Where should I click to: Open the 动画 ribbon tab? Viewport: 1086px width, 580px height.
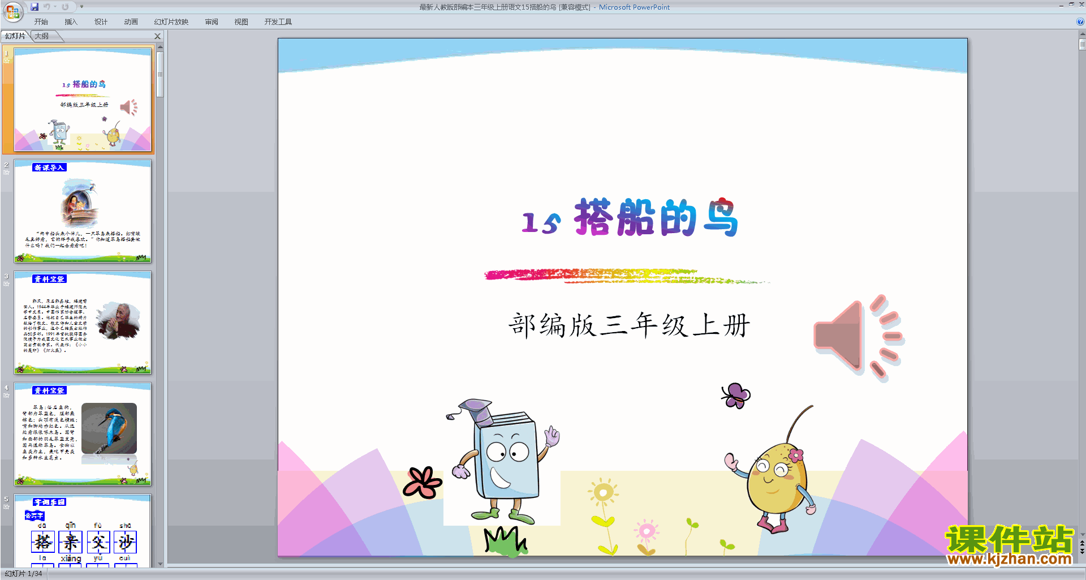click(x=131, y=22)
